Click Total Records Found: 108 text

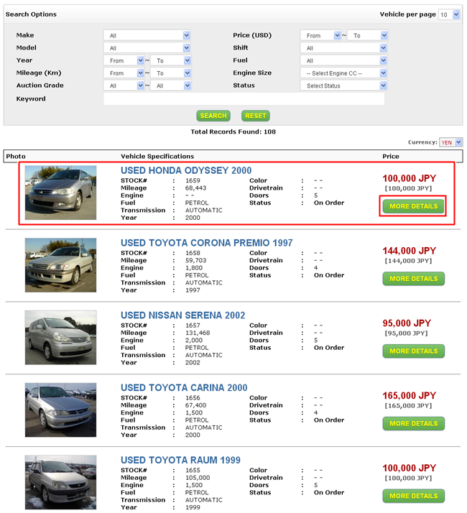point(233,132)
